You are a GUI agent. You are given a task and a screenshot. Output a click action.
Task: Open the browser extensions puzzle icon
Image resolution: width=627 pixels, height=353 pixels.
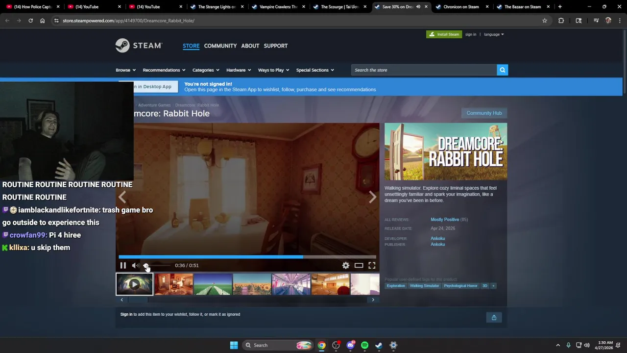point(561,21)
